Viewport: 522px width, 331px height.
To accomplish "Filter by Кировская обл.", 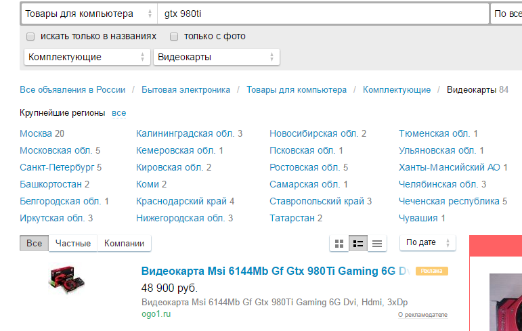I will [170, 167].
